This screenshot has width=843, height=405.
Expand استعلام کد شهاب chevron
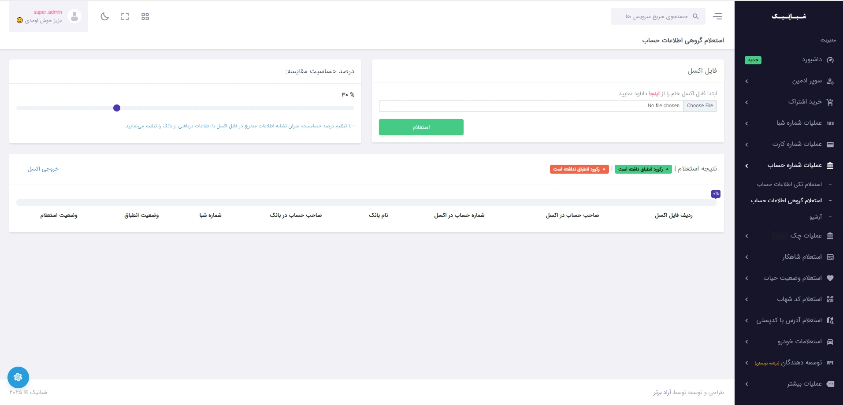[746, 299]
